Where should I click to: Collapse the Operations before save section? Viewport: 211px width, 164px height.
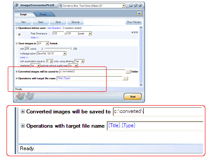click(x=16, y=28)
